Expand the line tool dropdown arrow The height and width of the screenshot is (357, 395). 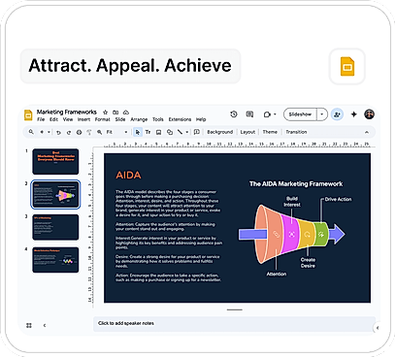point(187,132)
